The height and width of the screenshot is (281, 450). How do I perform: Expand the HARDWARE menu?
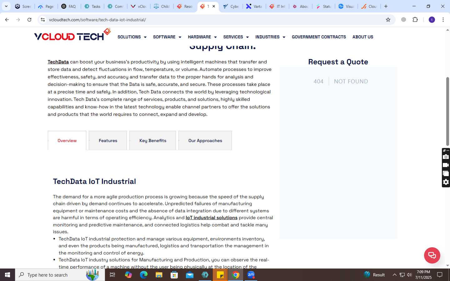tap(202, 37)
